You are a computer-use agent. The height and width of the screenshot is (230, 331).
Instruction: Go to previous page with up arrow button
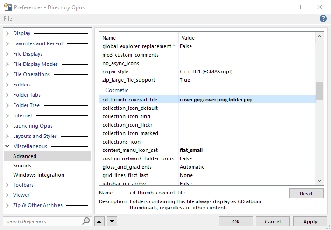[99, 221]
